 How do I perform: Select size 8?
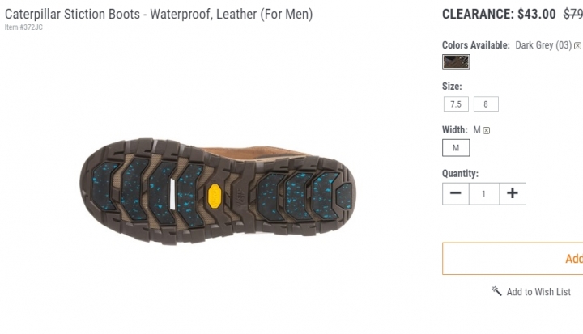[x=486, y=104]
